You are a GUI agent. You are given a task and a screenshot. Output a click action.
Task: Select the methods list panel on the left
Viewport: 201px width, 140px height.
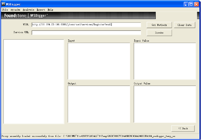pos(34,82)
